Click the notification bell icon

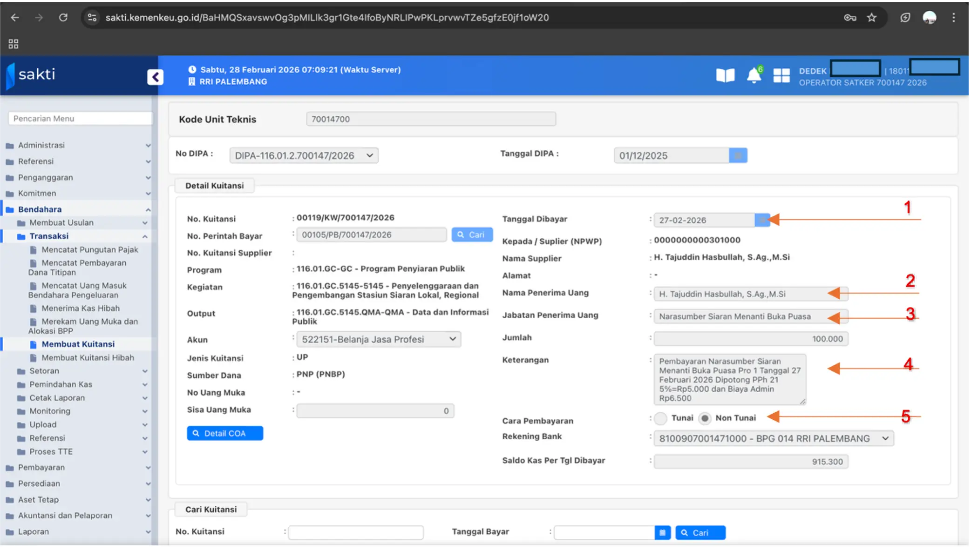coord(753,75)
